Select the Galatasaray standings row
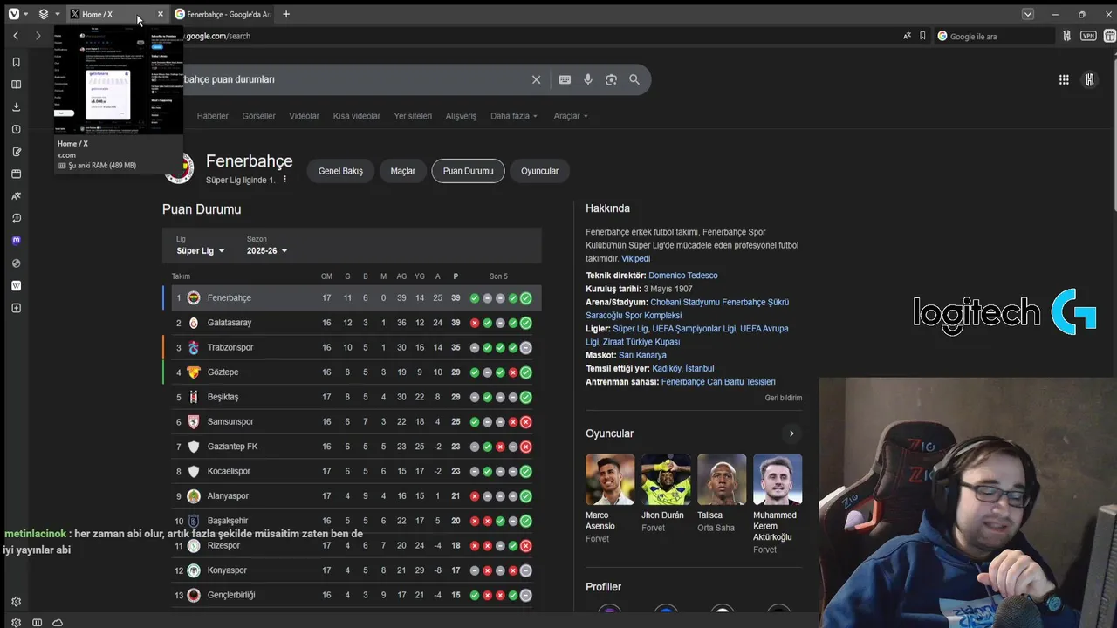The height and width of the screenshot is (628, 1117). [352, 323]
